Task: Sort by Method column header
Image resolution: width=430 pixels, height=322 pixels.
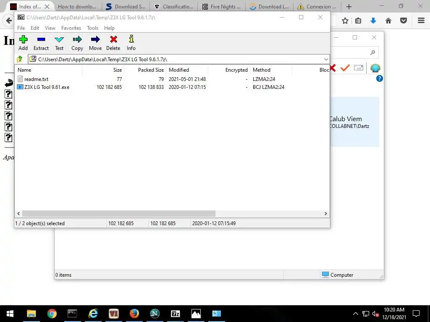Action: coord(271,70)
